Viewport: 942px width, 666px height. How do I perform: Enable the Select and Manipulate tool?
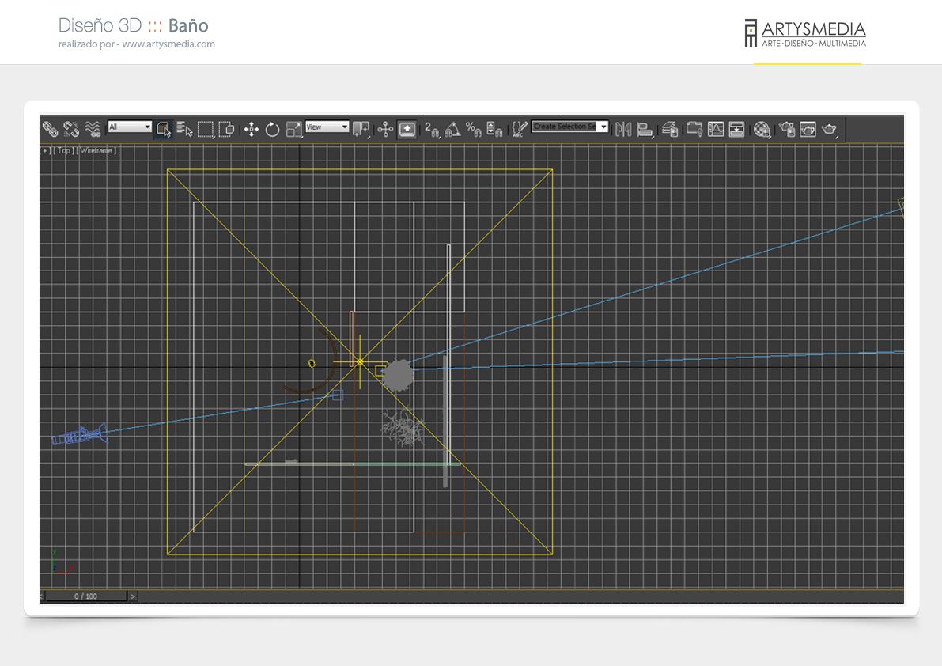tap(386, 129)
